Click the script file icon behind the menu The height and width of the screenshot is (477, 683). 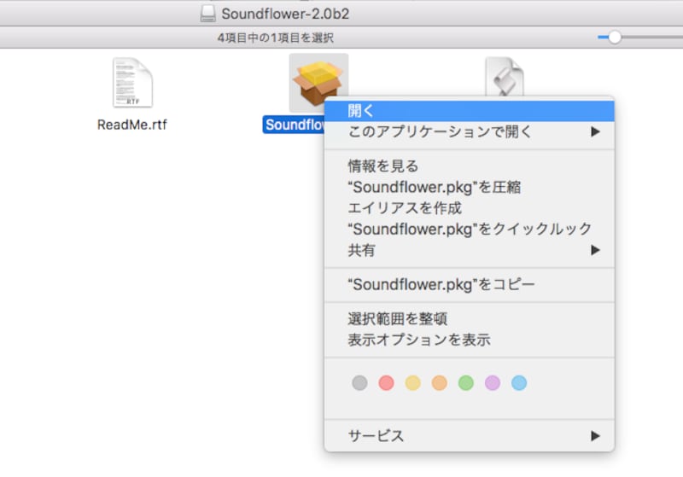point(505,77)
